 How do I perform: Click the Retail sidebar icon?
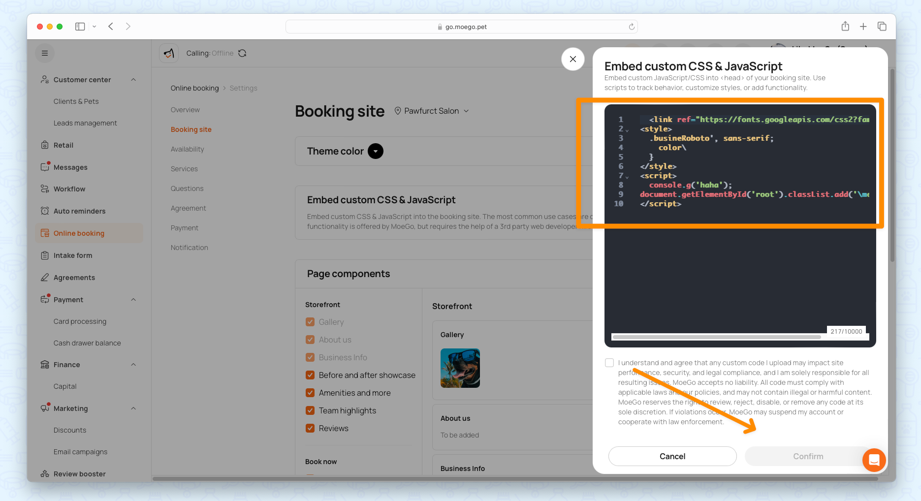coord(45,145)
